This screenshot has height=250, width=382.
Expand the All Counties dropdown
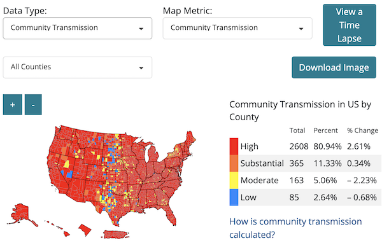(x=78, y=67)
